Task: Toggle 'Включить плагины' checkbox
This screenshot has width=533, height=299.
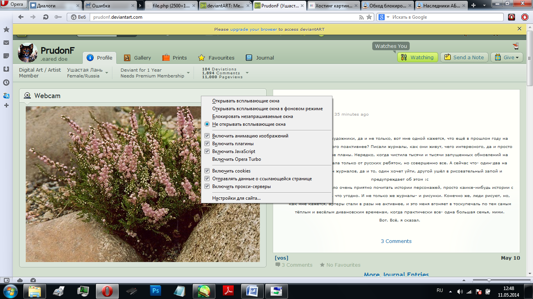Action: [207, 144]
